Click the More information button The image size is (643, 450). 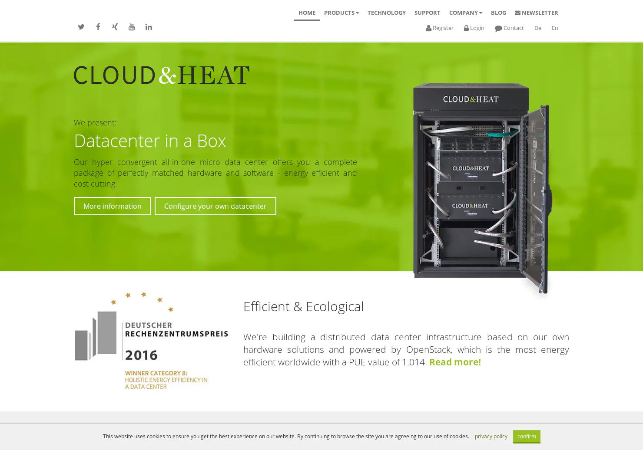click(x=113, y=206)
